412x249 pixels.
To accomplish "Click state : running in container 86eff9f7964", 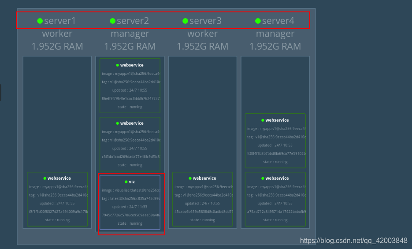I will pos(130,107).
